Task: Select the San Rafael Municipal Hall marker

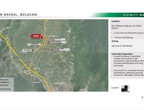Action: (x=41, y=45)
